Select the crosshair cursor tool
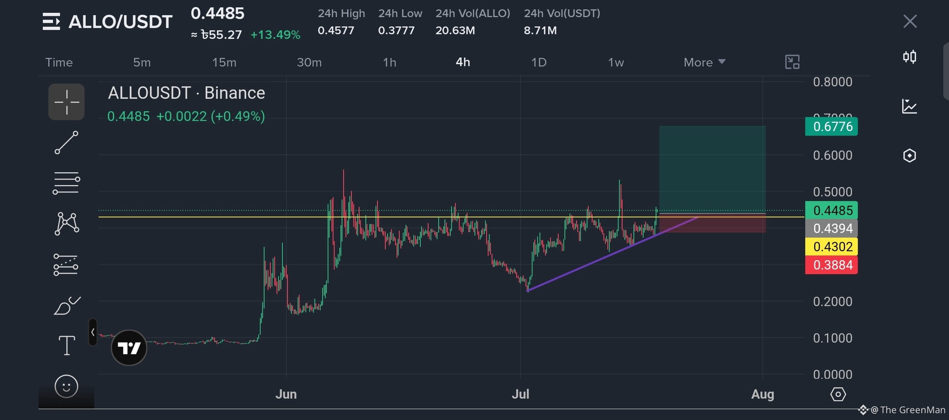 [66, 102]
